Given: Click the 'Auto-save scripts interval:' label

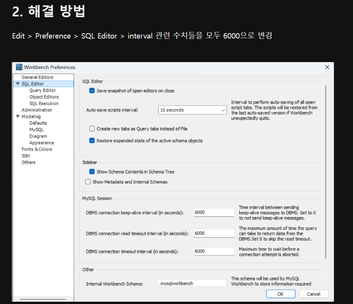Looking at the screenshot, I should (112, 110).
